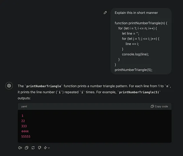
Task: Click the clipboard icon beside Copy code
Action: click(152, 106)
